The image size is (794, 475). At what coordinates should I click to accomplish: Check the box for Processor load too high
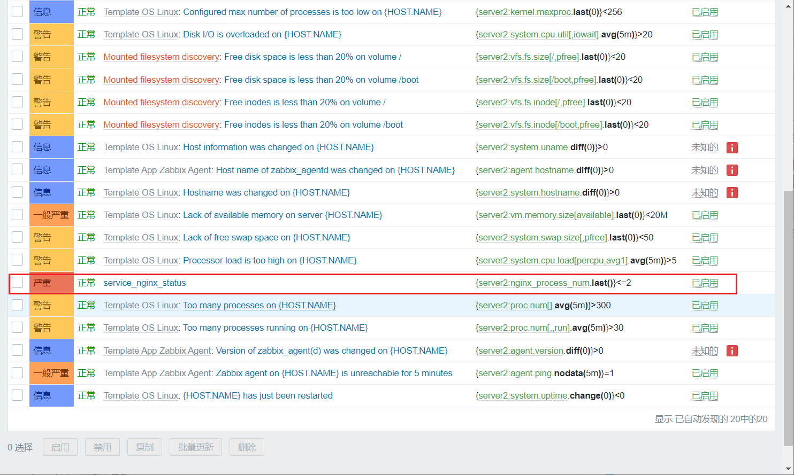click(x=18, y=260)
